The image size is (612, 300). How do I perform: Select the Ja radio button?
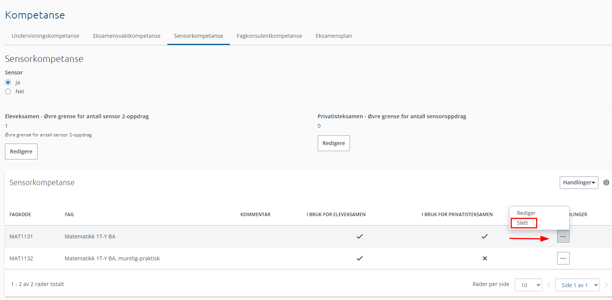tap(8, 82)
